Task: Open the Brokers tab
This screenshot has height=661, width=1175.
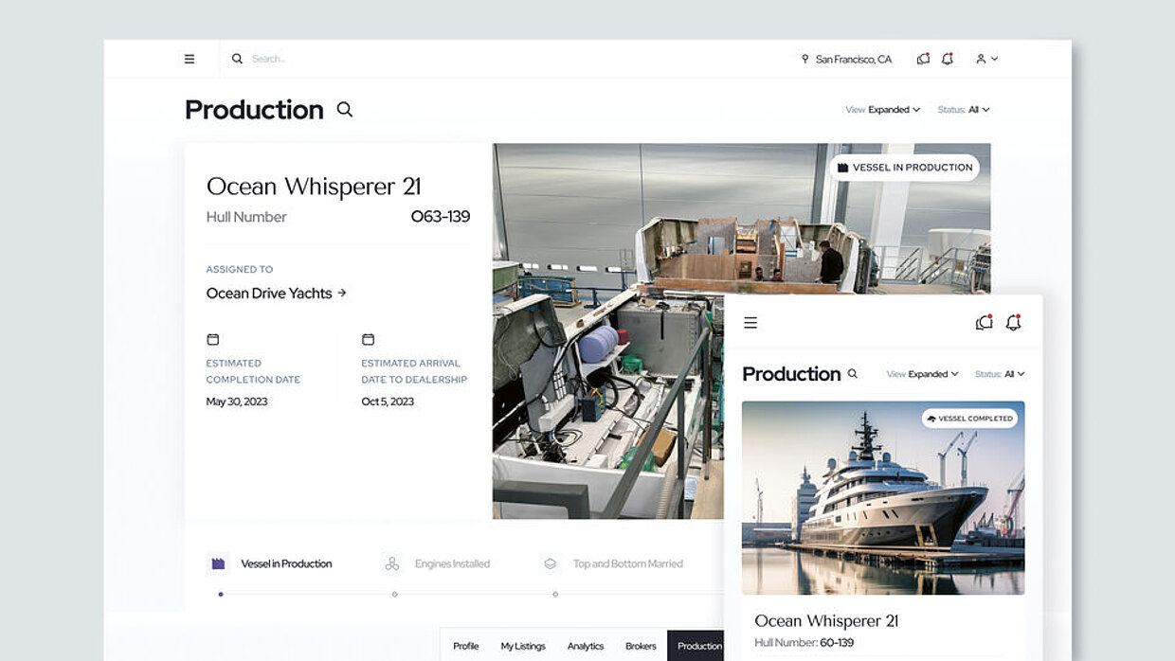Action: point(641,646)
